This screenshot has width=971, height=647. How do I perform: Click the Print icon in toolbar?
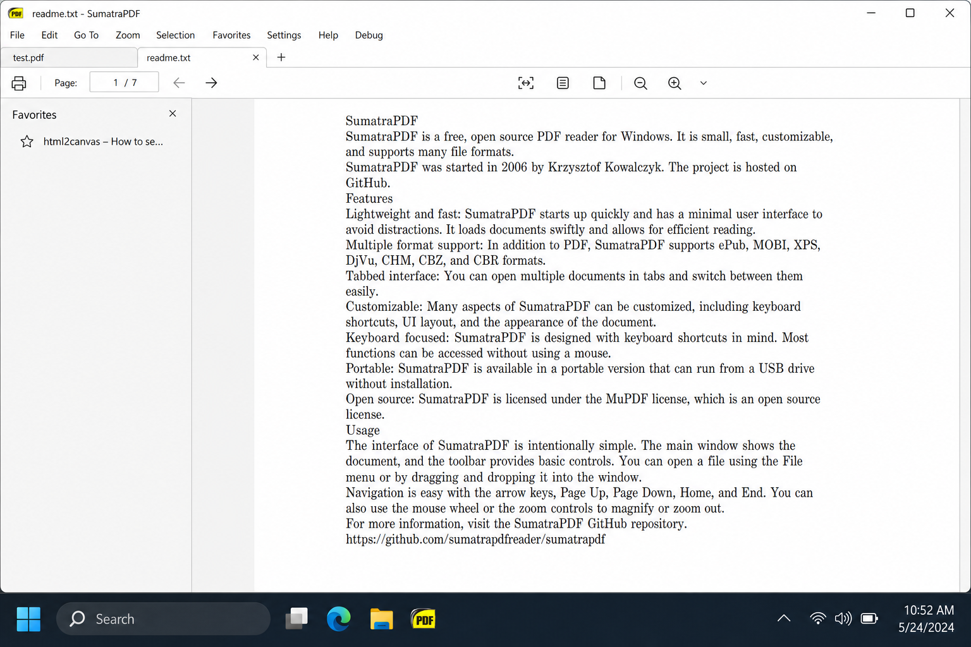click(x=19, y=83)
